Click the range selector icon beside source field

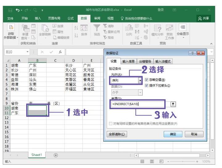click(173, 104)
